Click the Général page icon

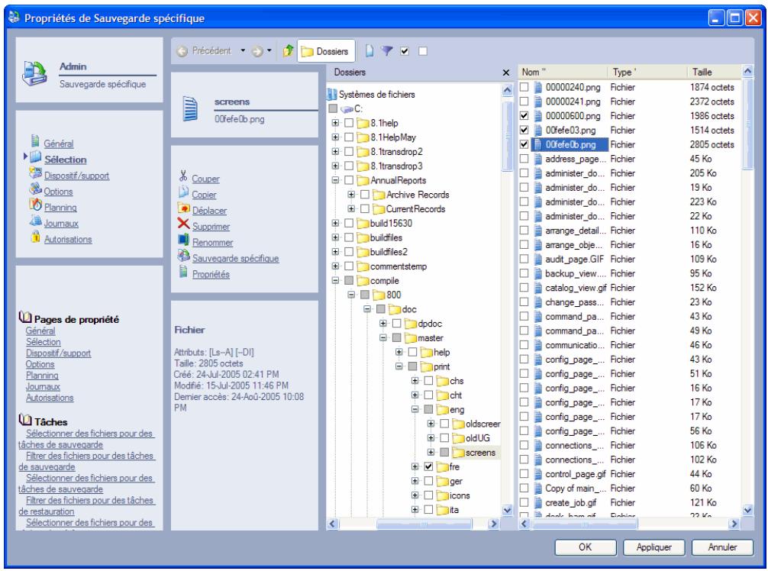click(x=35, y=141)
